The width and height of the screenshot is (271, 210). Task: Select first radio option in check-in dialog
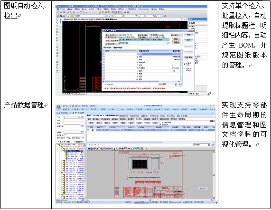point(173,39)
